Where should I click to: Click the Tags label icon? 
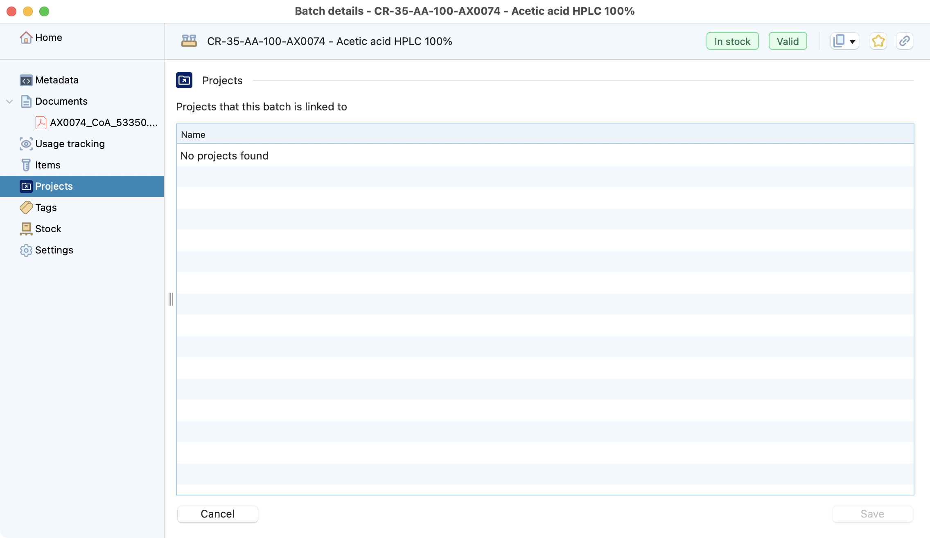tap(26, 208)
